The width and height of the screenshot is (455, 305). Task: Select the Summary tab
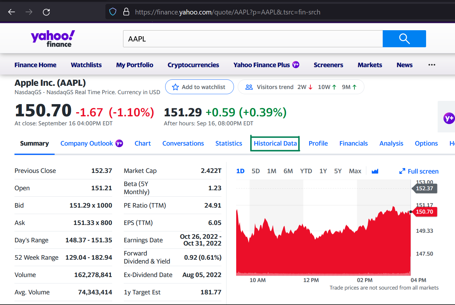[x=34, y=143]
